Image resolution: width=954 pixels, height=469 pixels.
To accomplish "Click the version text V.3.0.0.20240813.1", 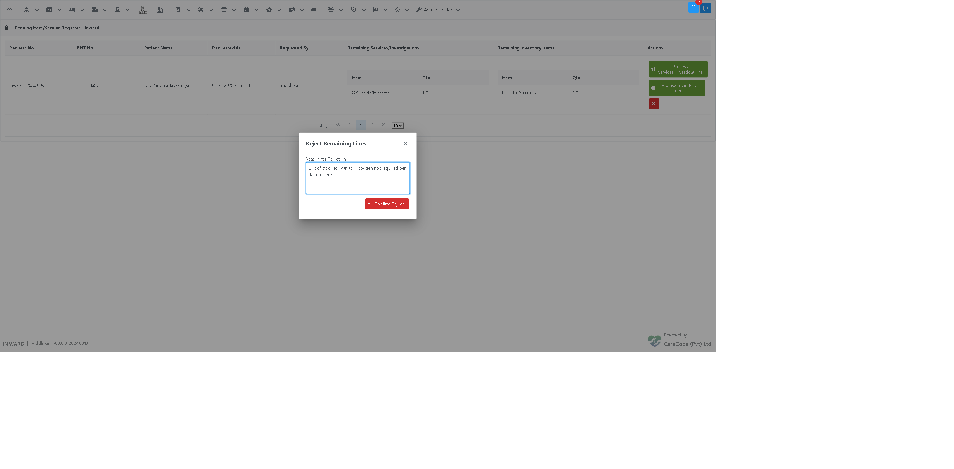I will [73, 343].
